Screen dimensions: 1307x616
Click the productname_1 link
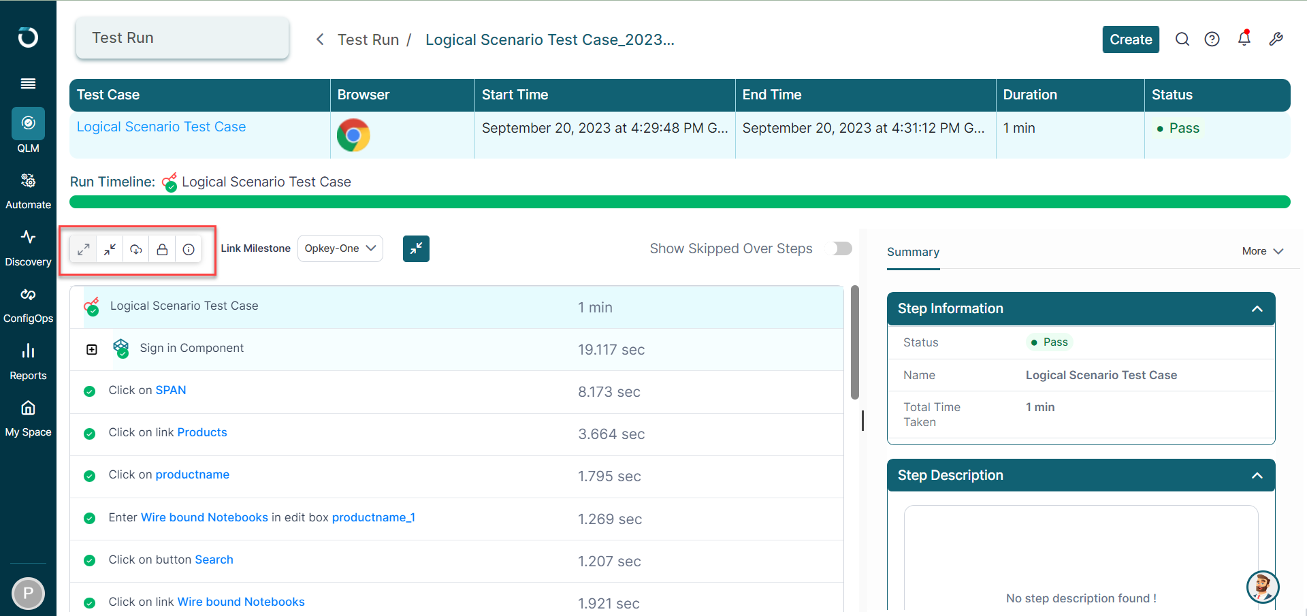374,517
